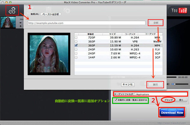The image size is (190, 125).
Task: Click the YouTube logo
Action: [179, 10]
